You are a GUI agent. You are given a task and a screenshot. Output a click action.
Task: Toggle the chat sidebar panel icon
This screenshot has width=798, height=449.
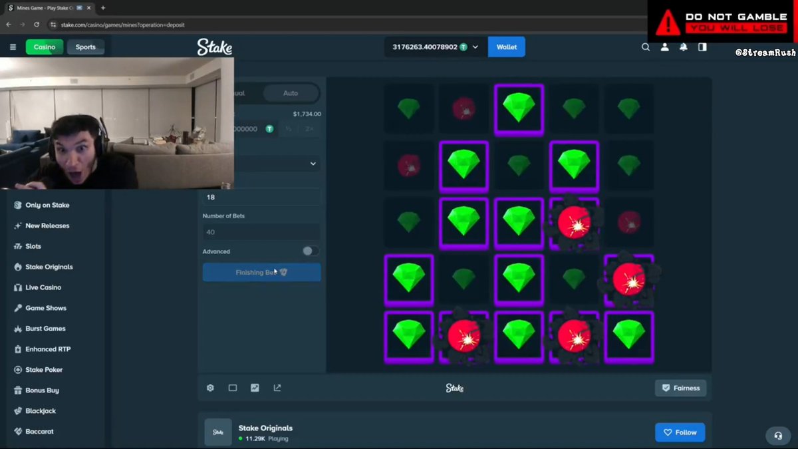click(702, 47)
